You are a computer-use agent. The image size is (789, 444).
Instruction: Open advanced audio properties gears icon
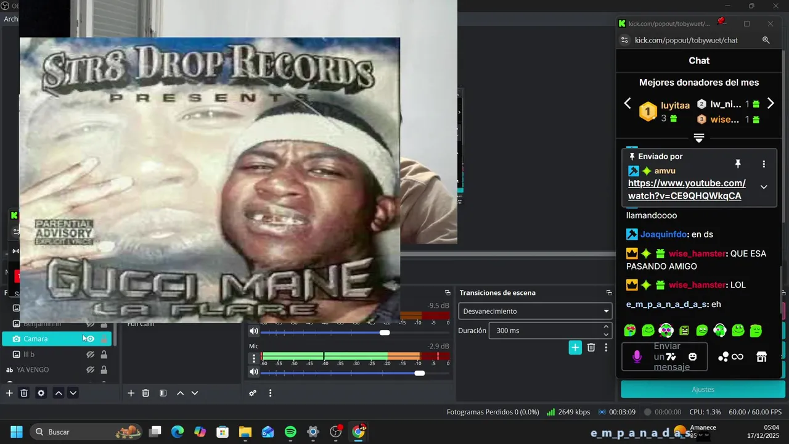coord(253,393)
